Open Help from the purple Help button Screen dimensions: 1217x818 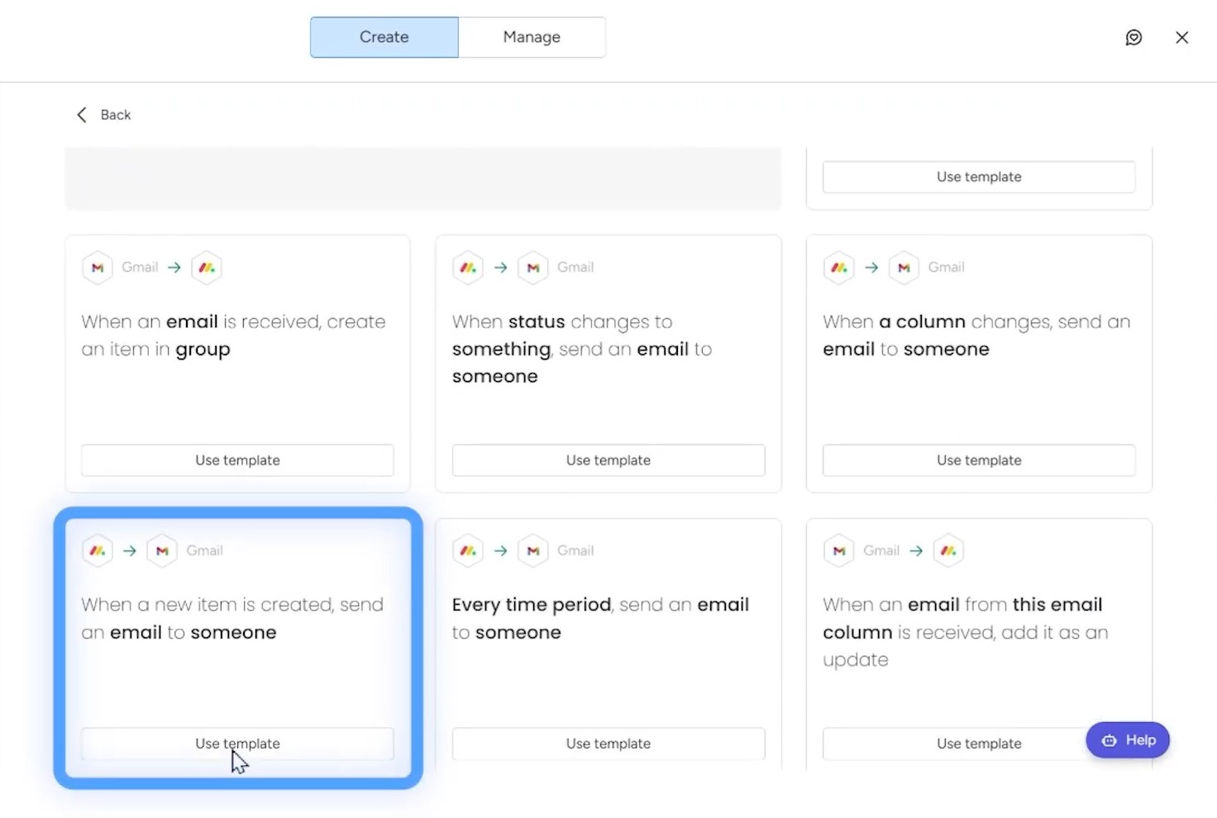1128,740
